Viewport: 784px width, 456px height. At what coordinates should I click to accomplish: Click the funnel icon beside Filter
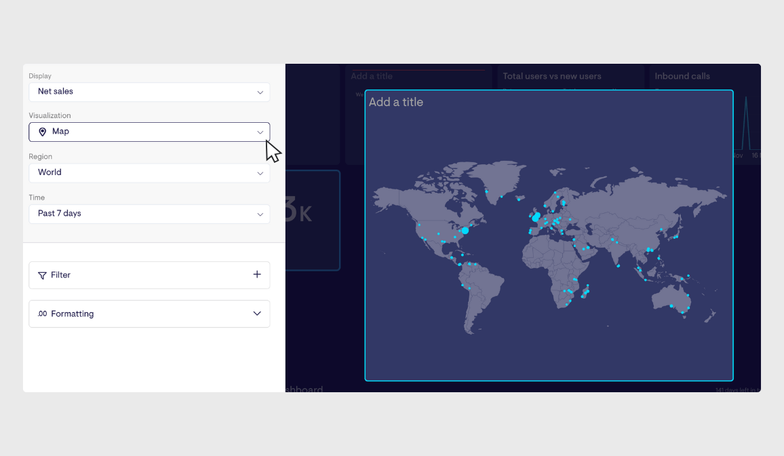click(x=41, y=275)
